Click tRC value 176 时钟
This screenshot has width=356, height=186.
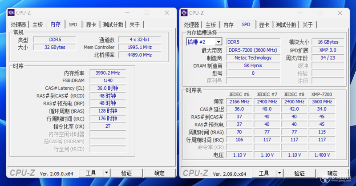tap(108, 118)
